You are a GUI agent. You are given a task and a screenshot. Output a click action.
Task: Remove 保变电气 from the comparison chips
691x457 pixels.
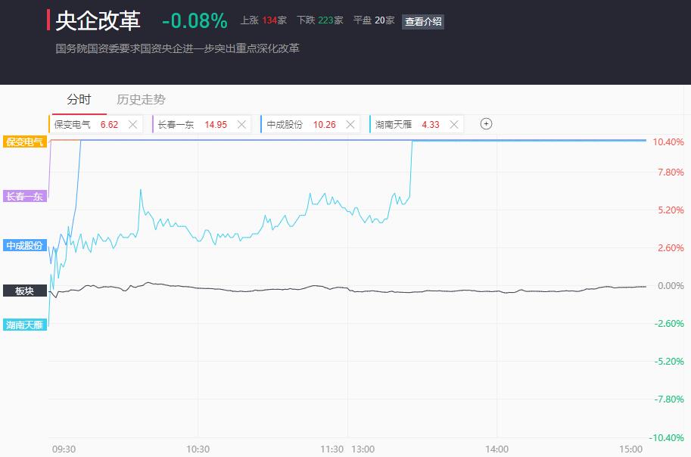pos(133,125)
